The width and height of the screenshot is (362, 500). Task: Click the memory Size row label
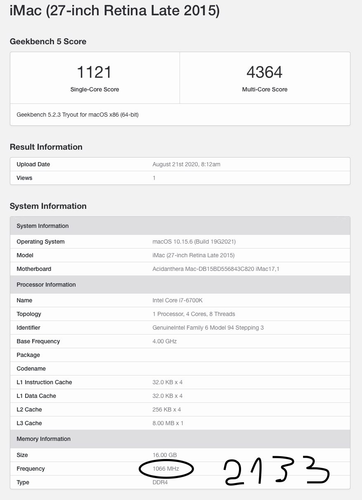coord(22,455)
